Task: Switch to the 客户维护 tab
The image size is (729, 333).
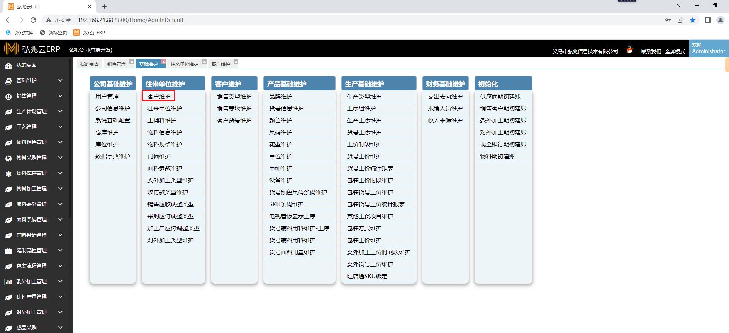Action: pos(221,64)
